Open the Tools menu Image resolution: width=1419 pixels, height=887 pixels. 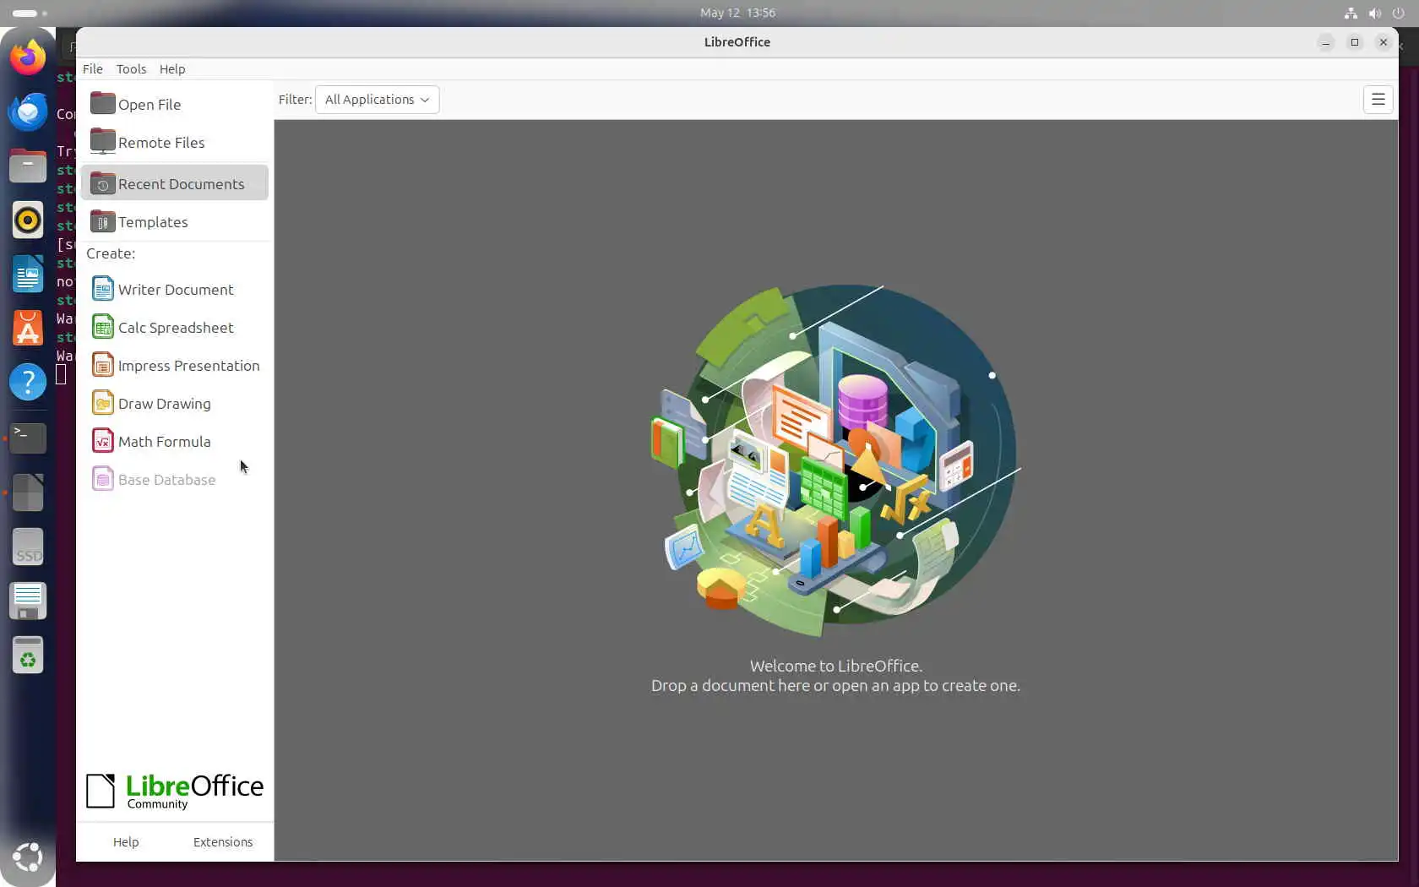pyautogui.click(x=131, y=69)
